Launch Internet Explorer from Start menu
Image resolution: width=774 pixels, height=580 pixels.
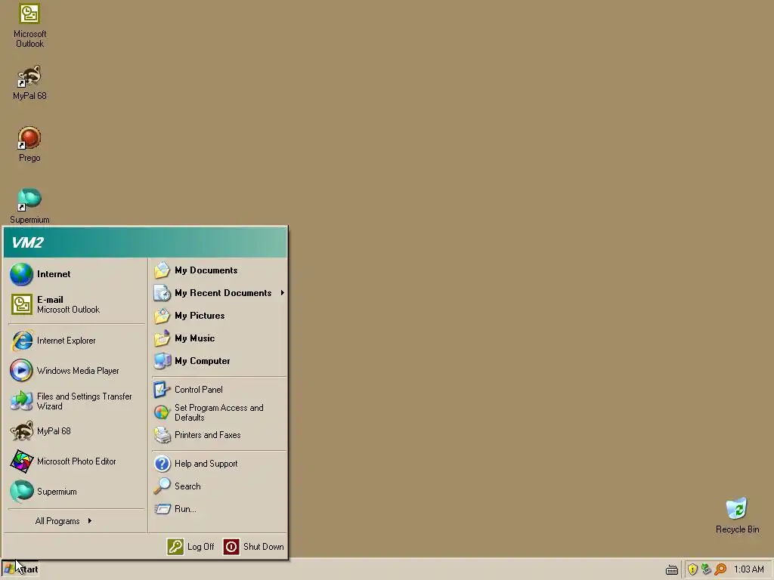pos(76,341)
